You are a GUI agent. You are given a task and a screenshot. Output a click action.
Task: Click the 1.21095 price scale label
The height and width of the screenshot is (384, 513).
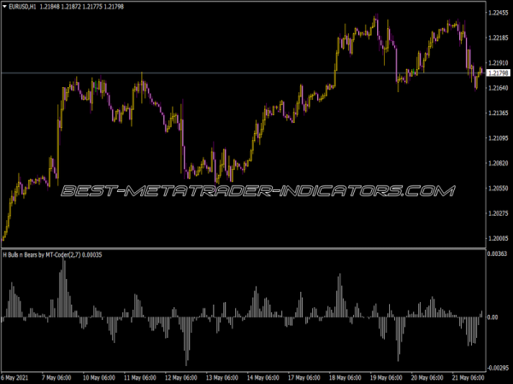coord(498,138)
